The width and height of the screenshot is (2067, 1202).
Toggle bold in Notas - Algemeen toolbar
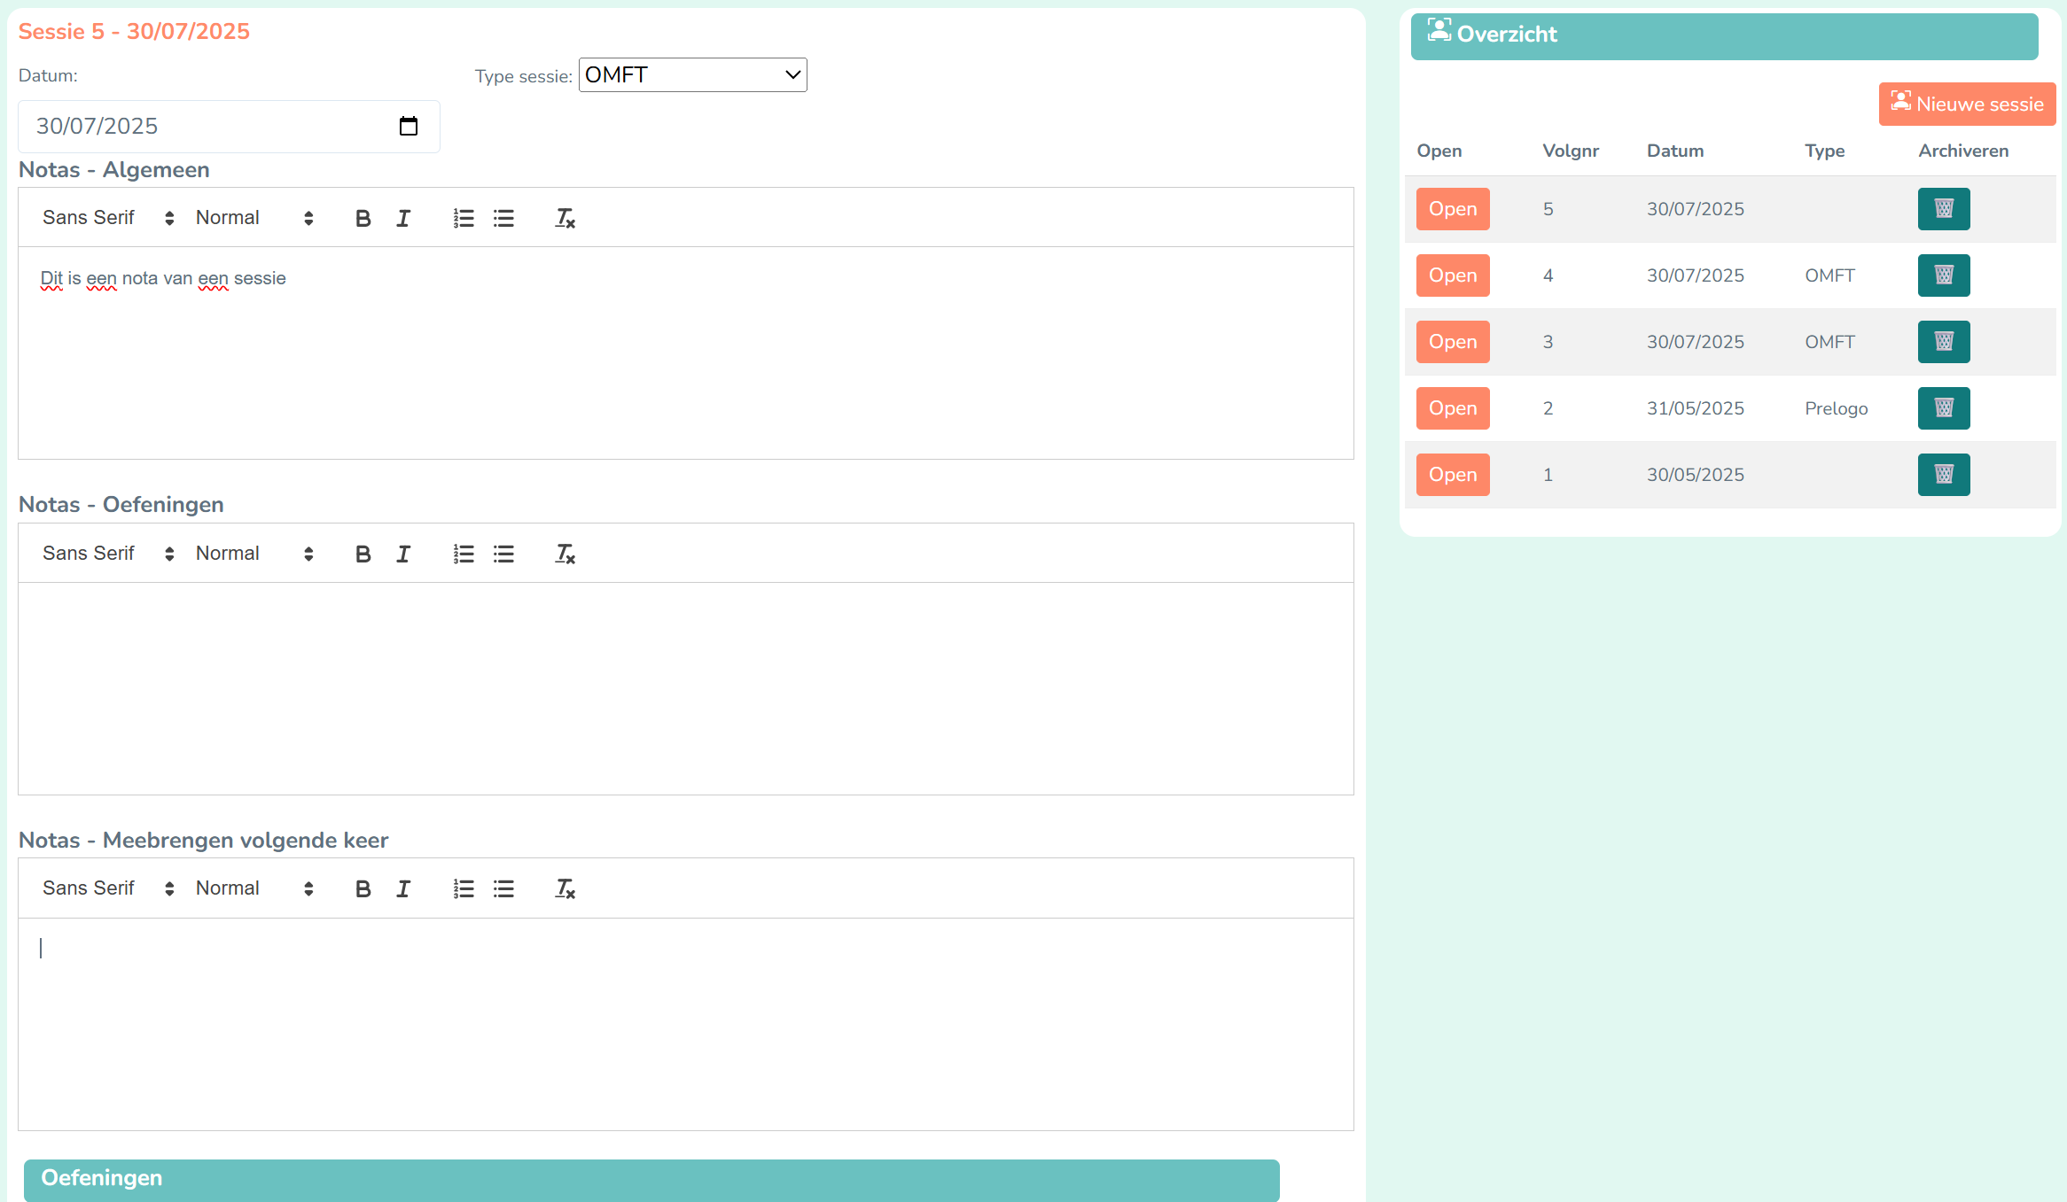(x=363, y=218)
